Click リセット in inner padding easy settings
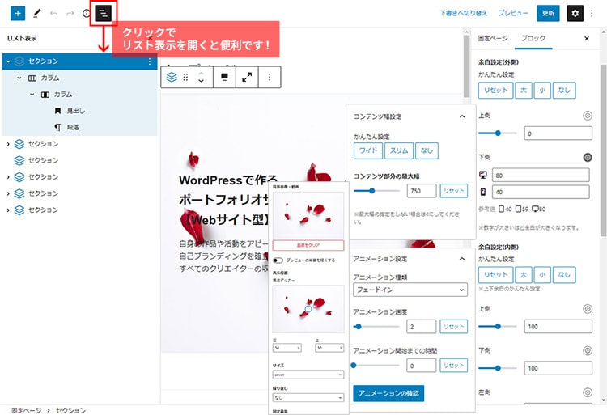607x415 pixels. [x=495, y=274]
